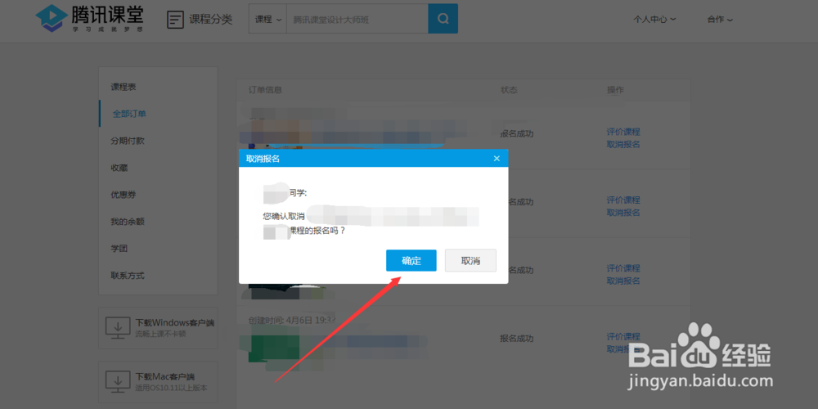The width and height of the screenshot is (818, 409).
Task: Click 取消报名 link in second order row
Action: coord(623,213)
